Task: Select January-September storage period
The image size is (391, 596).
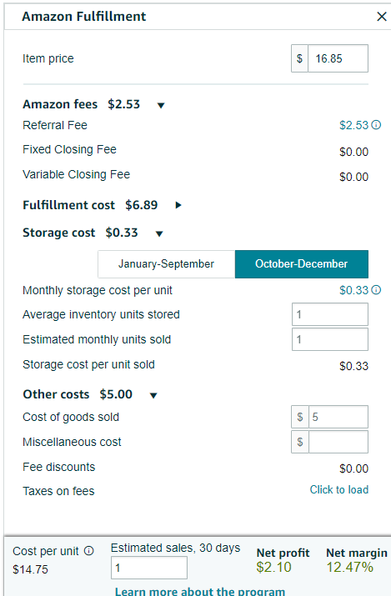Action: click(x=167, y=263)
